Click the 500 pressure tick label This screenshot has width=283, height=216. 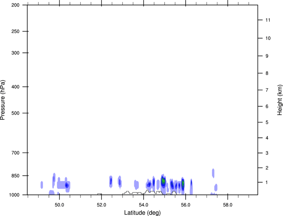(15, 113)
